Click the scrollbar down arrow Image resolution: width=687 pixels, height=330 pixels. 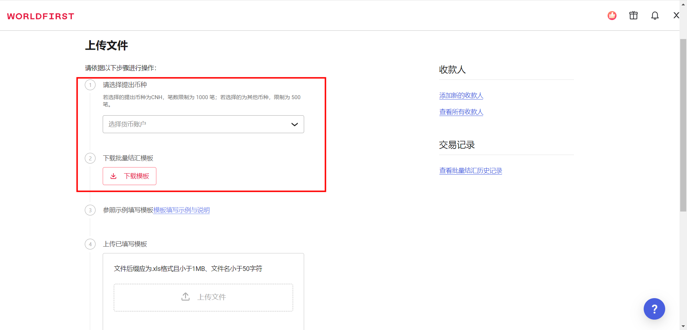click(x=683, y=326)
